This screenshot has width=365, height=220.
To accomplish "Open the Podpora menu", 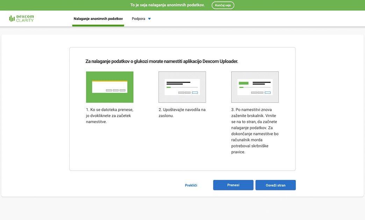I will (x=138, y=19).
